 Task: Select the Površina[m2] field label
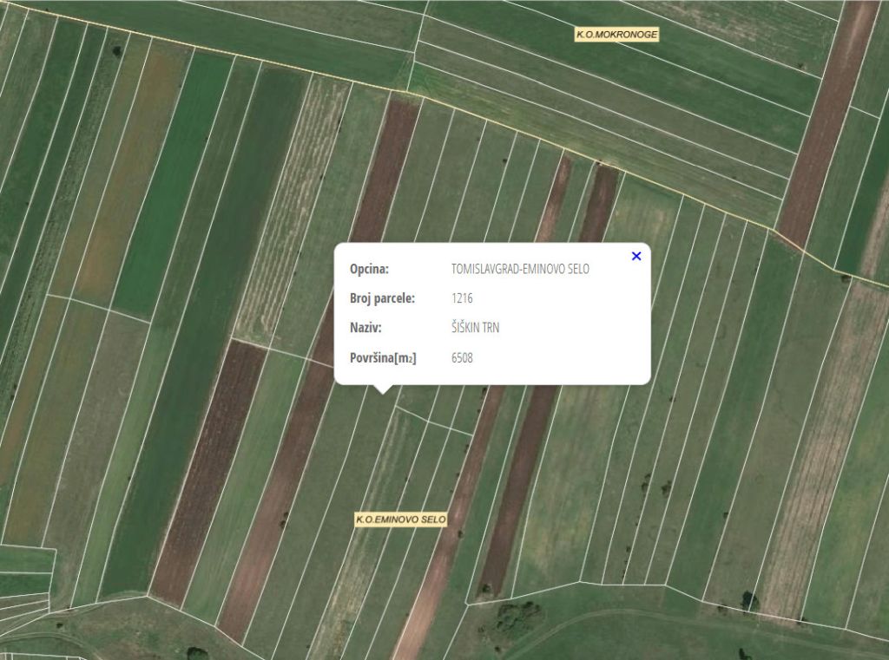click(x=383, y=357)
